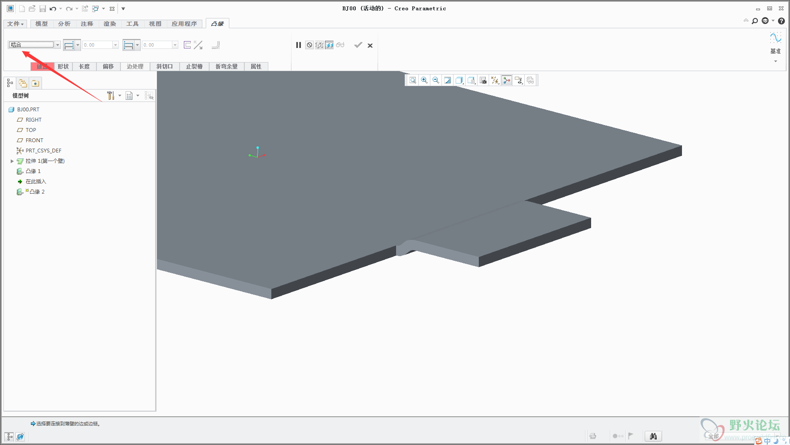The width and height of the screenshot is (790, 445).
Task: Click the Redo arrow icon
Action: coord(69,9)
